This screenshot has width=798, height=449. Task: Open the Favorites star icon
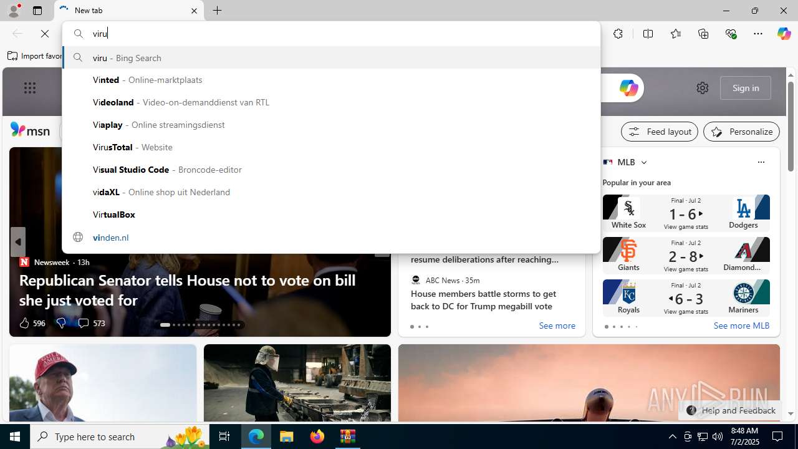pyautogui.click(x=676, y=34)
